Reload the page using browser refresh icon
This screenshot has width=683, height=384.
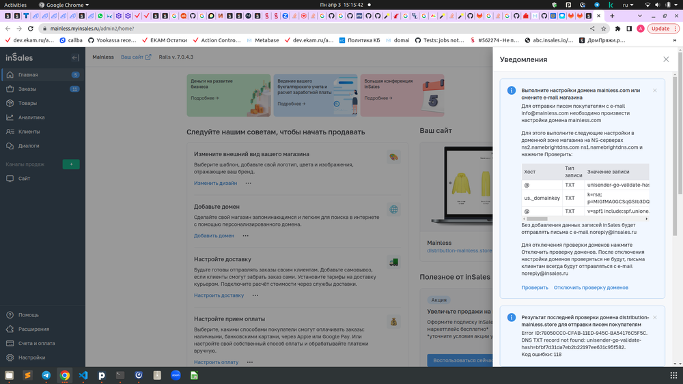click(31, 29)
